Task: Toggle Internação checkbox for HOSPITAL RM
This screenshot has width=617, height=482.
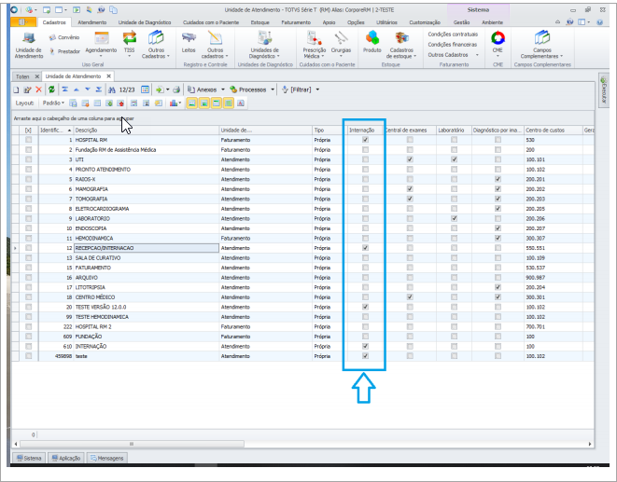Action: pyautogui.click(x=366, y=140)
